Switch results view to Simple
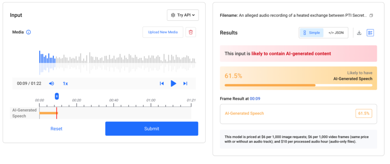390x164 pixels. pos(312,33)
